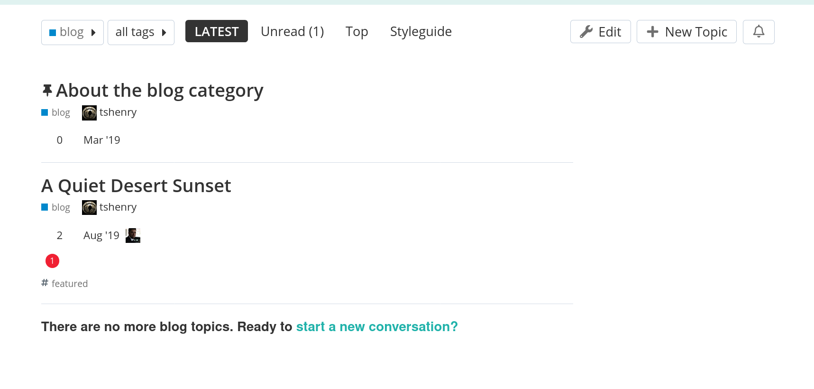
Task: Click tshenry's avatar under About the blog category
Action: (x=89, y=113)
